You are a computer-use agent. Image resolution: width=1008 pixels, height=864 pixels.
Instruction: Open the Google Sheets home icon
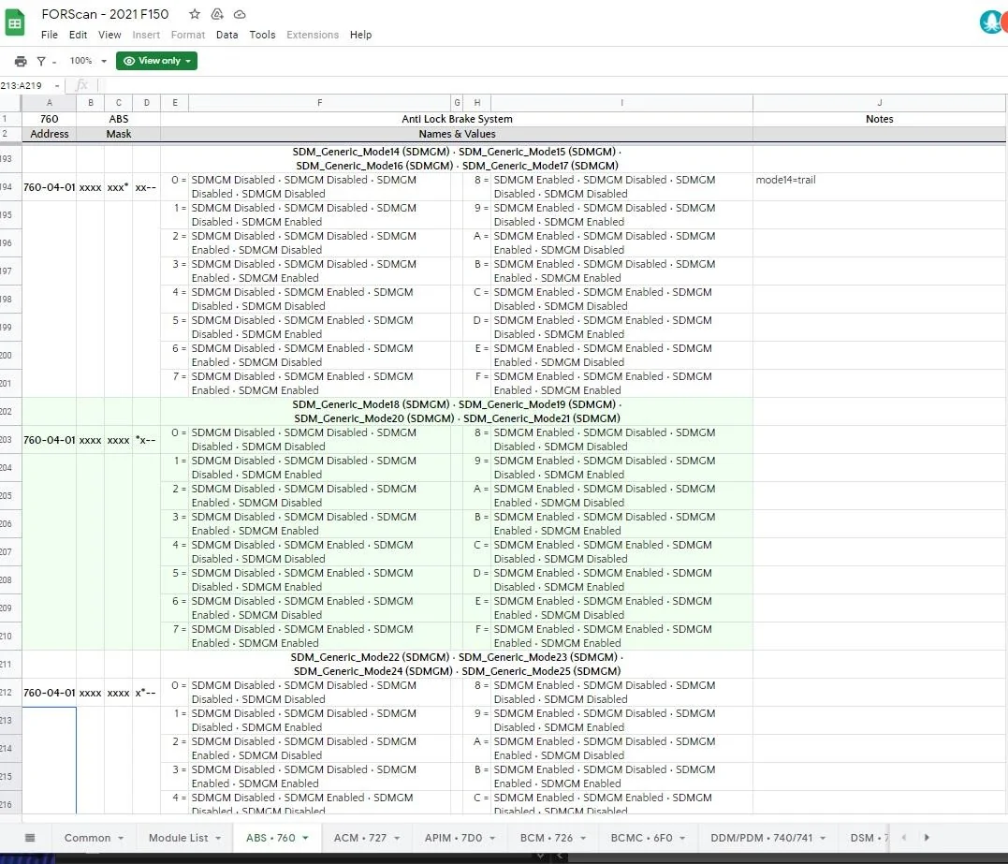(x=15, y=23)
